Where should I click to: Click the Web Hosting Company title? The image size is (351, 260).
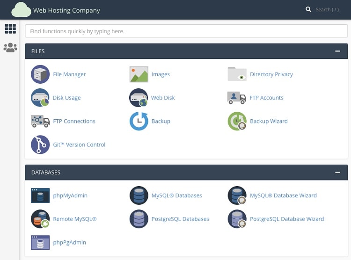tap(66, 10)
